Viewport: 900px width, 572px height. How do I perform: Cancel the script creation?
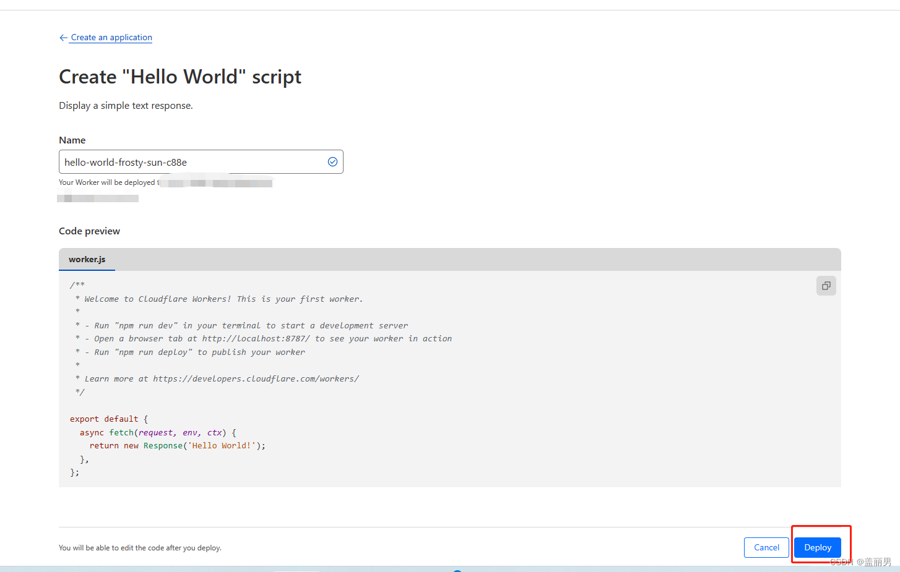(x=766, y=547)
